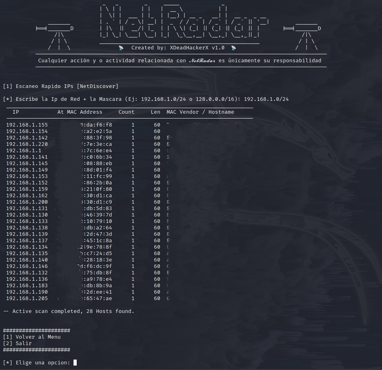The height and width of the screenshot is (370, 382).
Task: Click the 'Len' column header
Action: [x=155, y=112]
